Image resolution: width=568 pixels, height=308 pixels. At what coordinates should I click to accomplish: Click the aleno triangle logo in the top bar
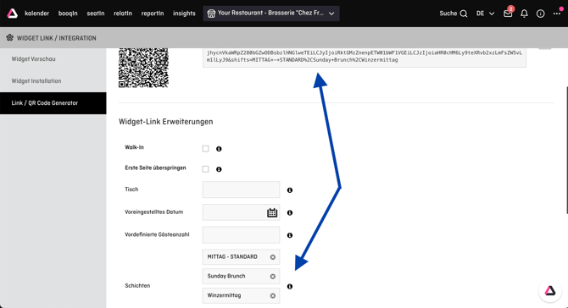click(x=13, y=14)
